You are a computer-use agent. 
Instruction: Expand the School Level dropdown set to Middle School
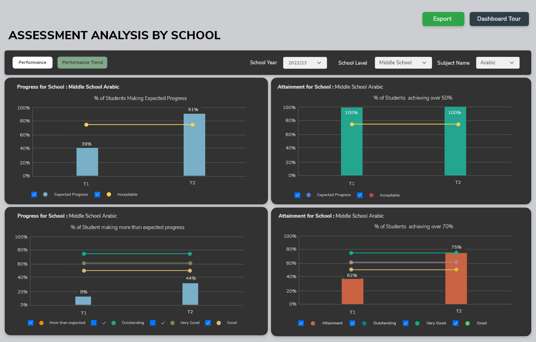click(x=403, y=63)
